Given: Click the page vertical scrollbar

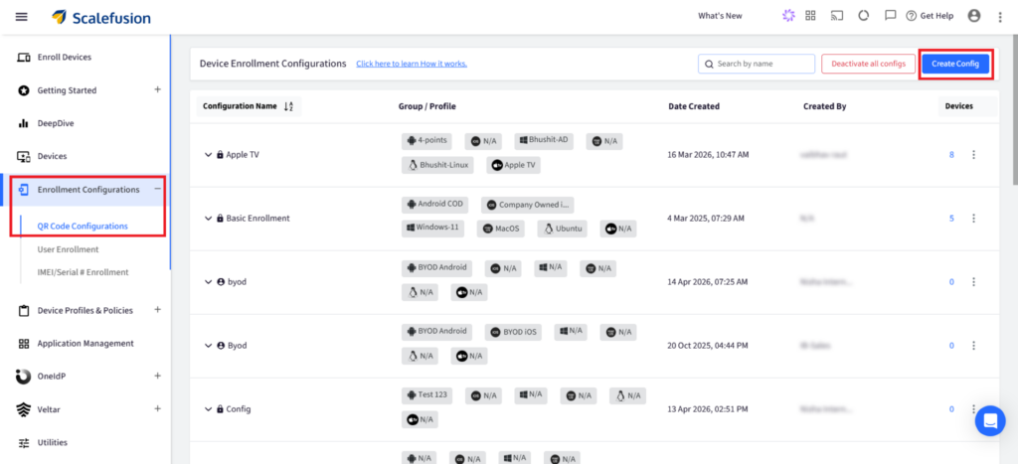Looking at the screenshot, I should point(1013,110).
